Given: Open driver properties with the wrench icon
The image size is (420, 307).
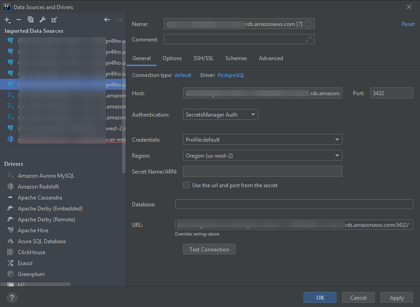Looking at the screenshot, I should click(42, 20).
